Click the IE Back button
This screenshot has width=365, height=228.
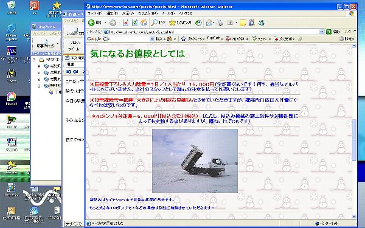point(95,22)
